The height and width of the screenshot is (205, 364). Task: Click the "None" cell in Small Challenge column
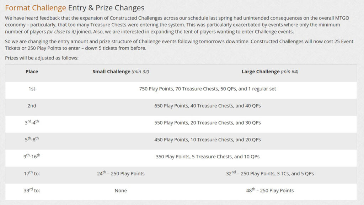(x=121, y=190)
